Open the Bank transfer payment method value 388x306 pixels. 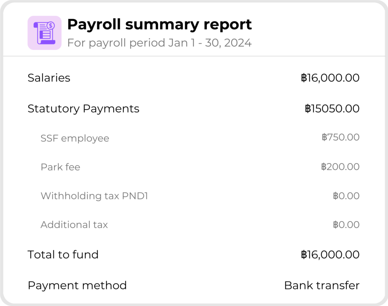(322, 285)
